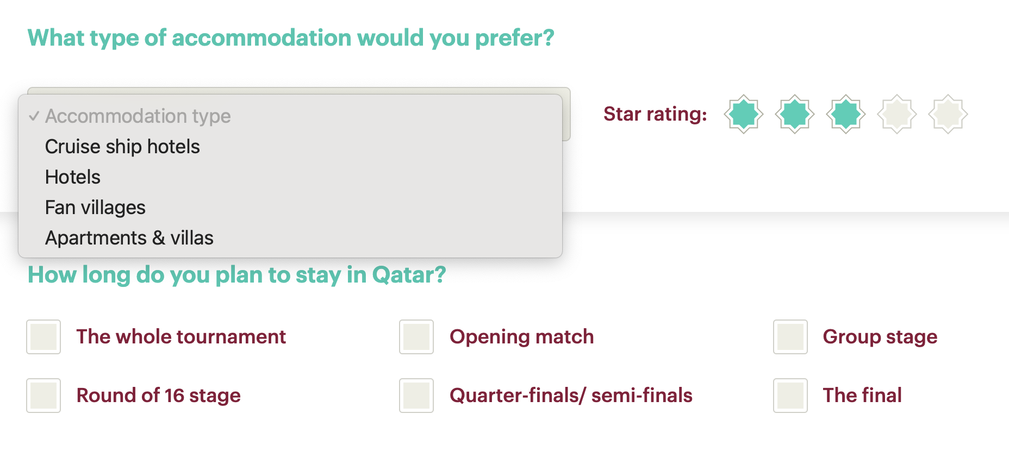Check The whole tournament checkbox
Image resolution: width=1009 pixels, height=451 pixels.
point(43,337)
